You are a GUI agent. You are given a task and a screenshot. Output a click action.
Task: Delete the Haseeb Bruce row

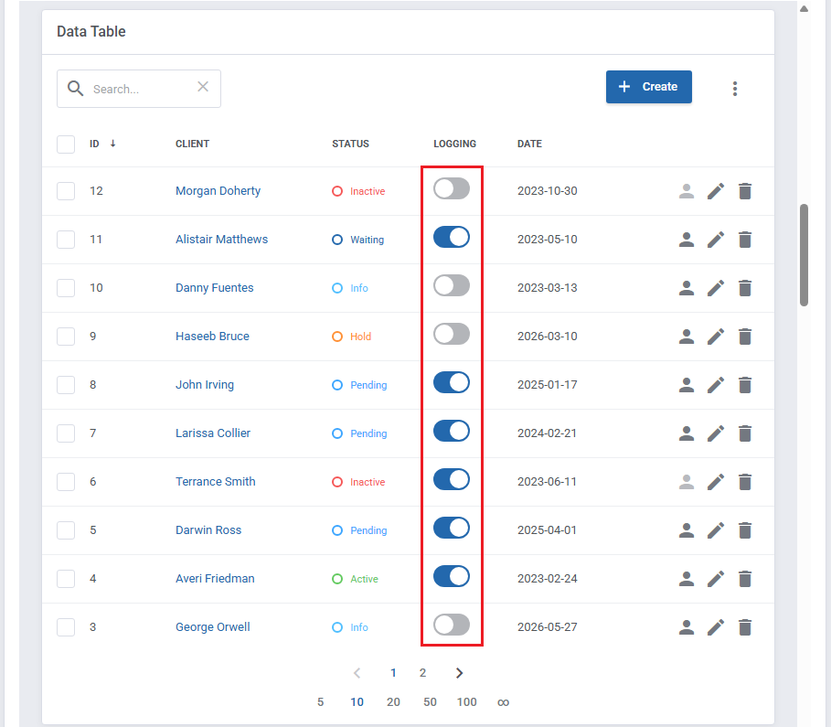tap(745, 337)
